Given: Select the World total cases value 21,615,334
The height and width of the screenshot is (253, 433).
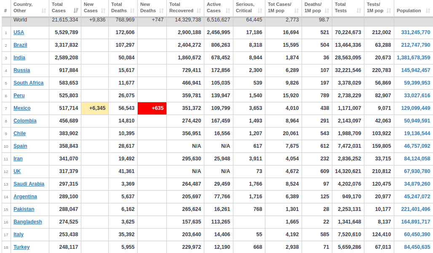Looking at the screenshot, I should [x=65, y=20].
